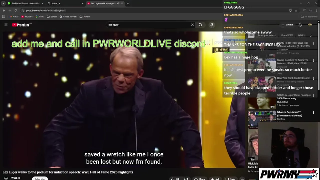The height and width of the screenshot is (180, 320).
Task: Click install app icon in address bar
Action: (x=290, y=10)
